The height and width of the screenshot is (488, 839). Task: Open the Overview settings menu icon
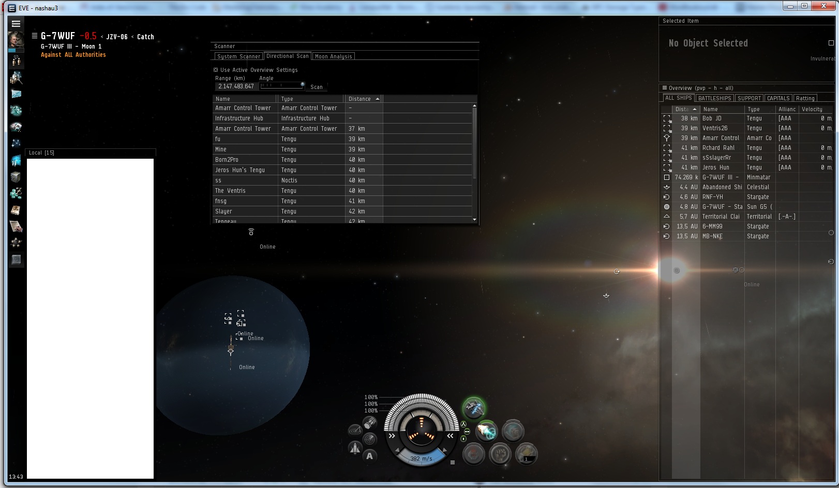tap(664, 88)
